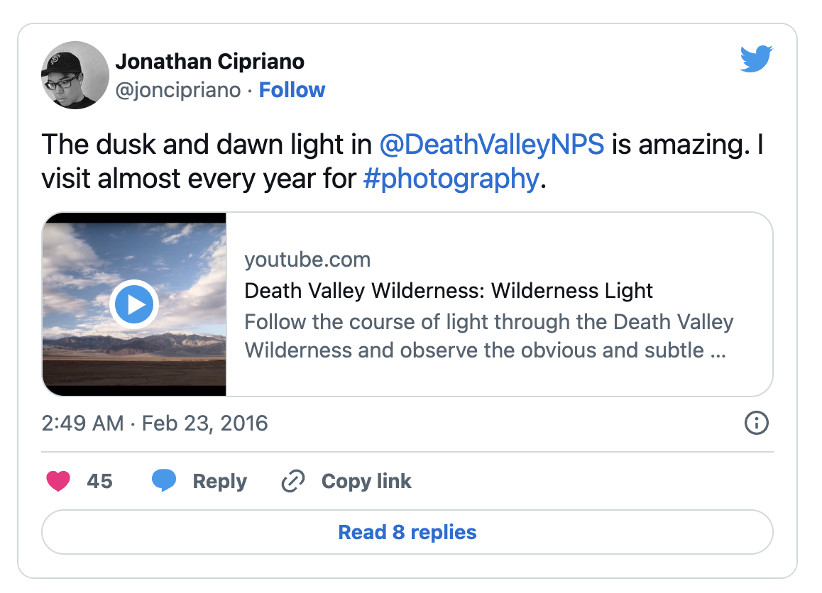Play the Death Valley video

(134, 304)
